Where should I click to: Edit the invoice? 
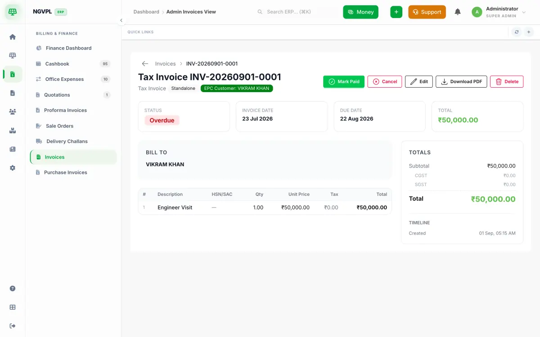[x=419, y=81]
